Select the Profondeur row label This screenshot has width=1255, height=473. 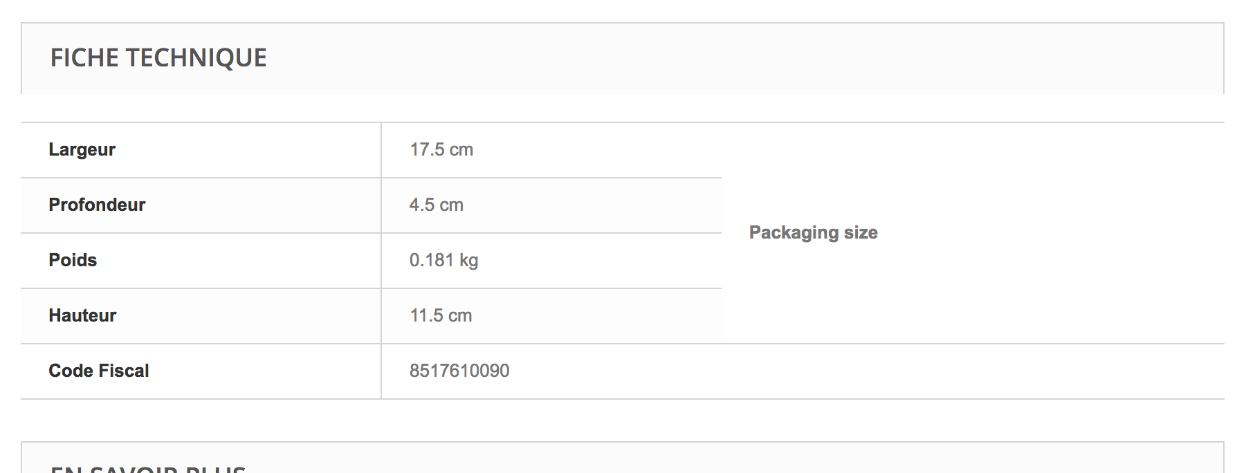(97, 205)
